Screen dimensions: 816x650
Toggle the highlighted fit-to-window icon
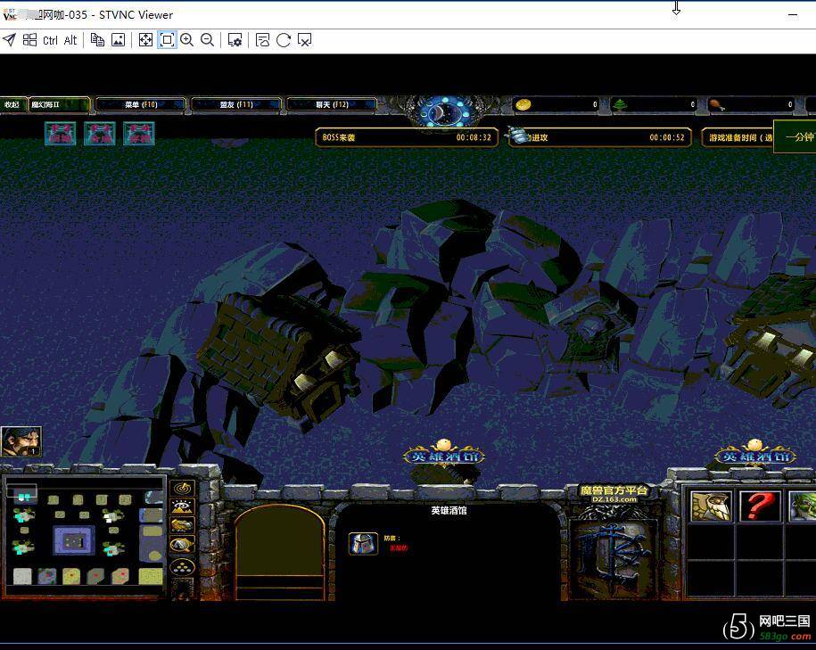click(167, 40)
